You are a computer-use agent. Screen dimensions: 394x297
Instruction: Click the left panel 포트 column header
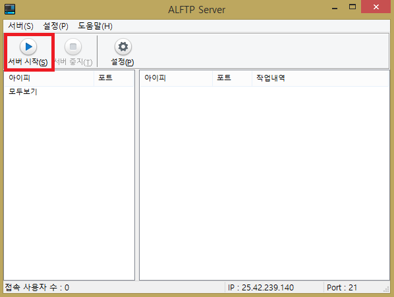pyautogui.click(x=113, y=78)
